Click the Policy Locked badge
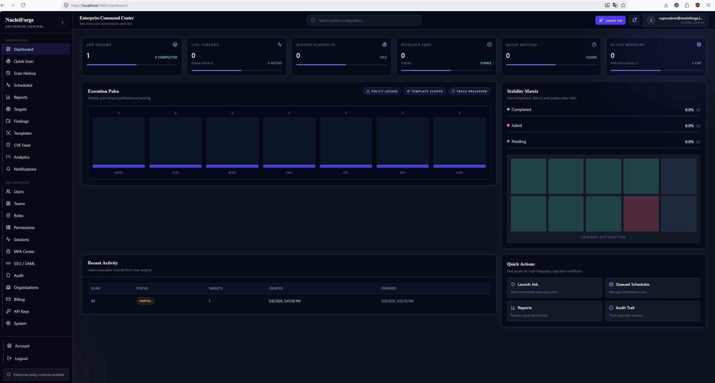715x383 pixels. coord(382,91)
